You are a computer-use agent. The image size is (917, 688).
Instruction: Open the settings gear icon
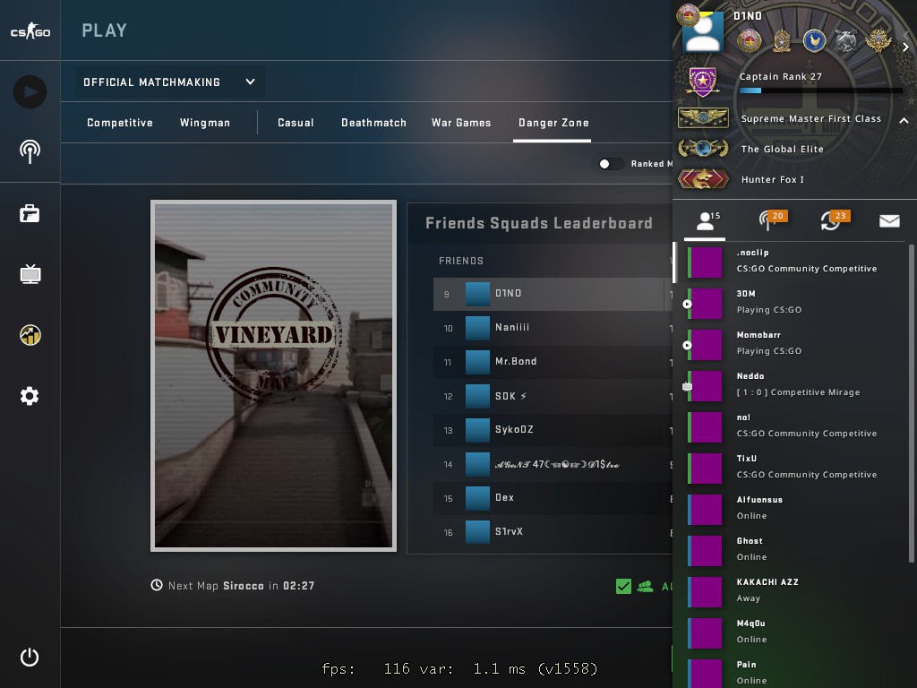pyautogui.click(x=30, y=396)
